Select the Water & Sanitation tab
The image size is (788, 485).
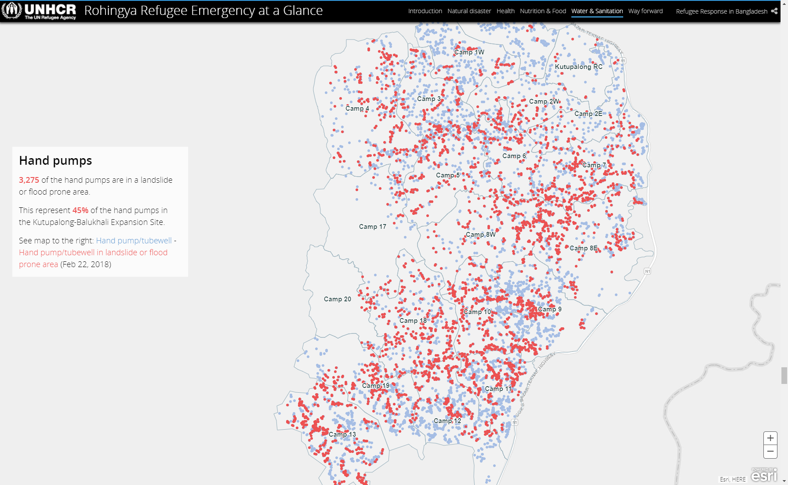597,11
